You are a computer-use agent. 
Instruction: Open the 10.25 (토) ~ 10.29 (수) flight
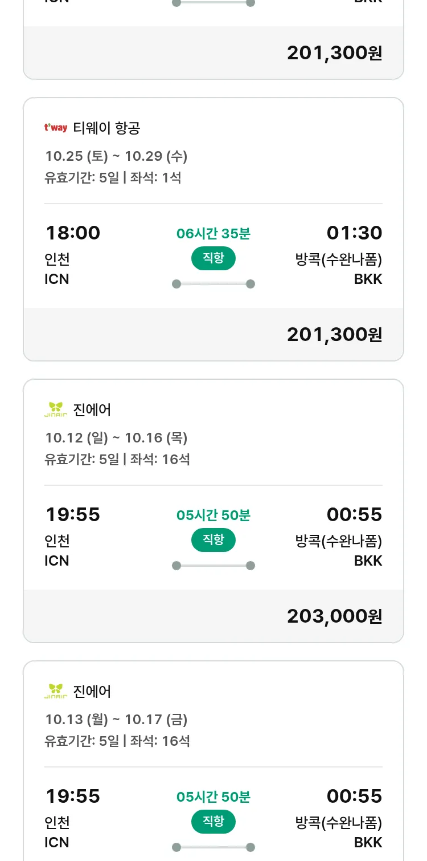(x=116, y=156)
